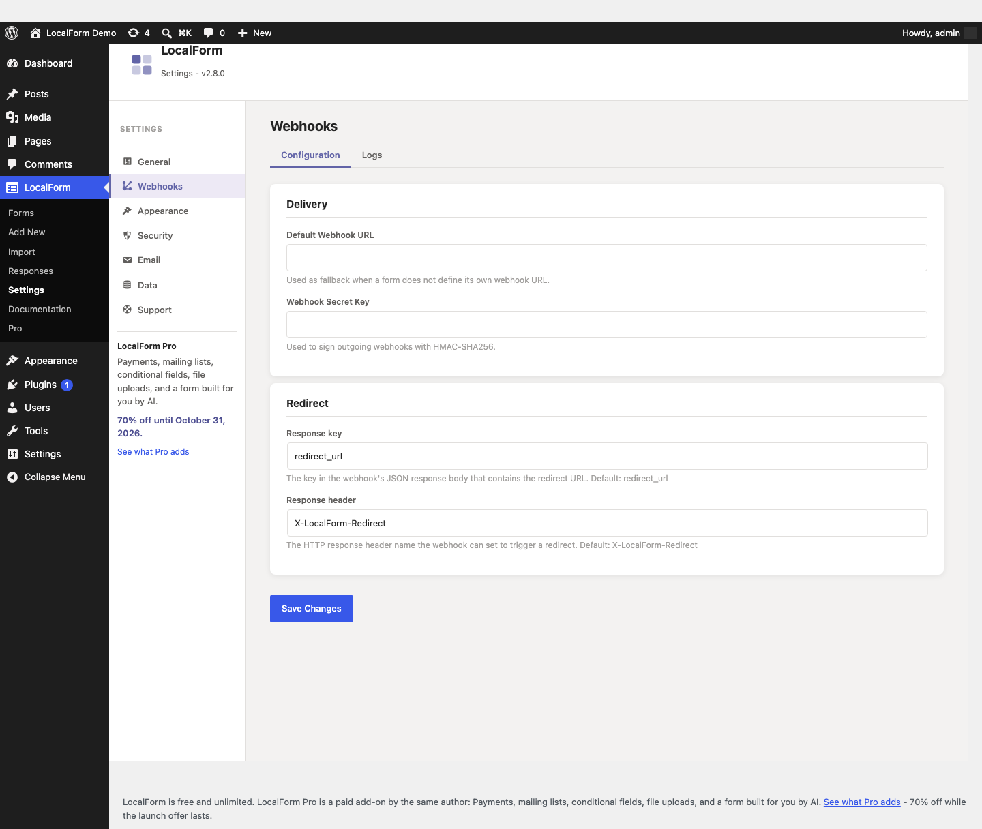The image size is (982, 829).
Task: Follow the sidebar See what Pro adds link
Action: click(153, 452)
